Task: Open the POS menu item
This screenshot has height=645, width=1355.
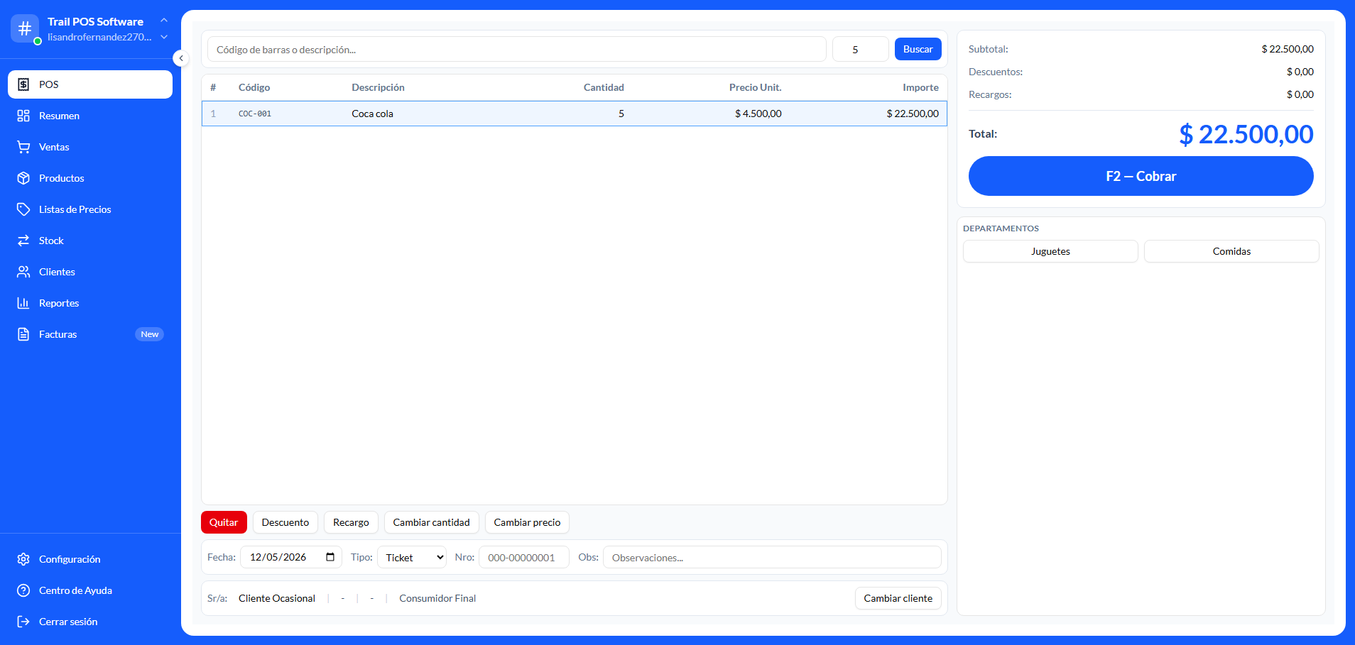Action: coord(90,84)
